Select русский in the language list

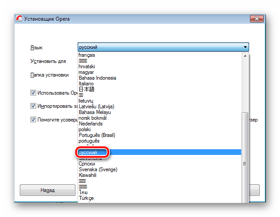pos(160,152)
